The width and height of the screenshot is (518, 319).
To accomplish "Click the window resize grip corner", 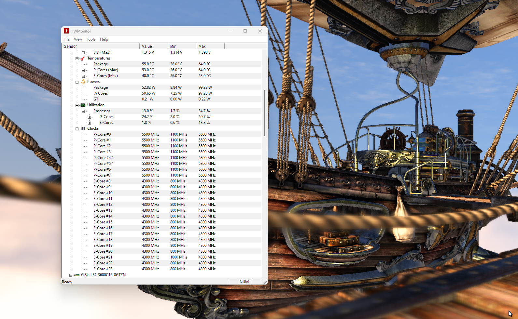I will point(265,282).
